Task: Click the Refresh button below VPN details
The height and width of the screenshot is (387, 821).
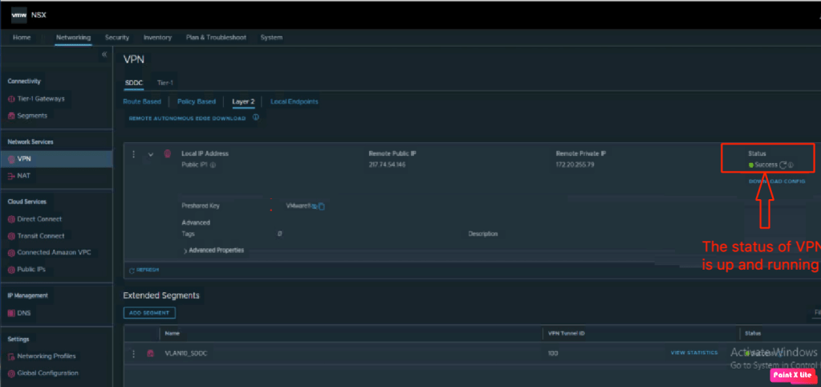Action: 144,270
